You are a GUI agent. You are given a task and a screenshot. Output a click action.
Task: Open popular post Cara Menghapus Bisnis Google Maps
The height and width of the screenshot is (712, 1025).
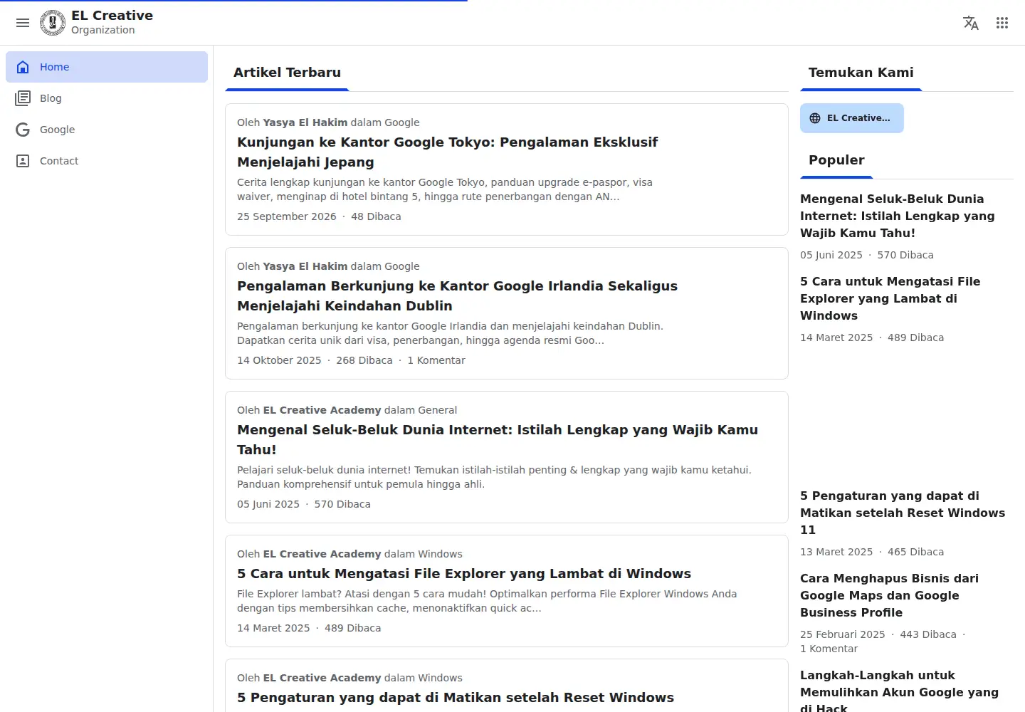pyautogui.click(x=889, y=595)
